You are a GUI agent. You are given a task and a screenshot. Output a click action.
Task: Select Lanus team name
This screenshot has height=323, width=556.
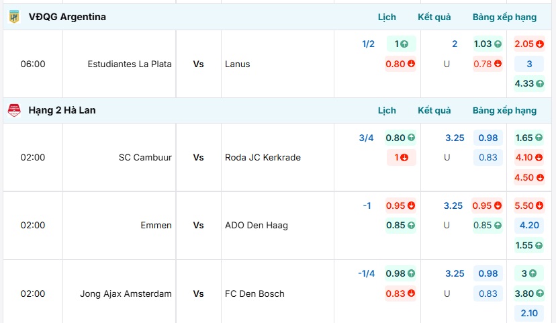click(238, 64)
